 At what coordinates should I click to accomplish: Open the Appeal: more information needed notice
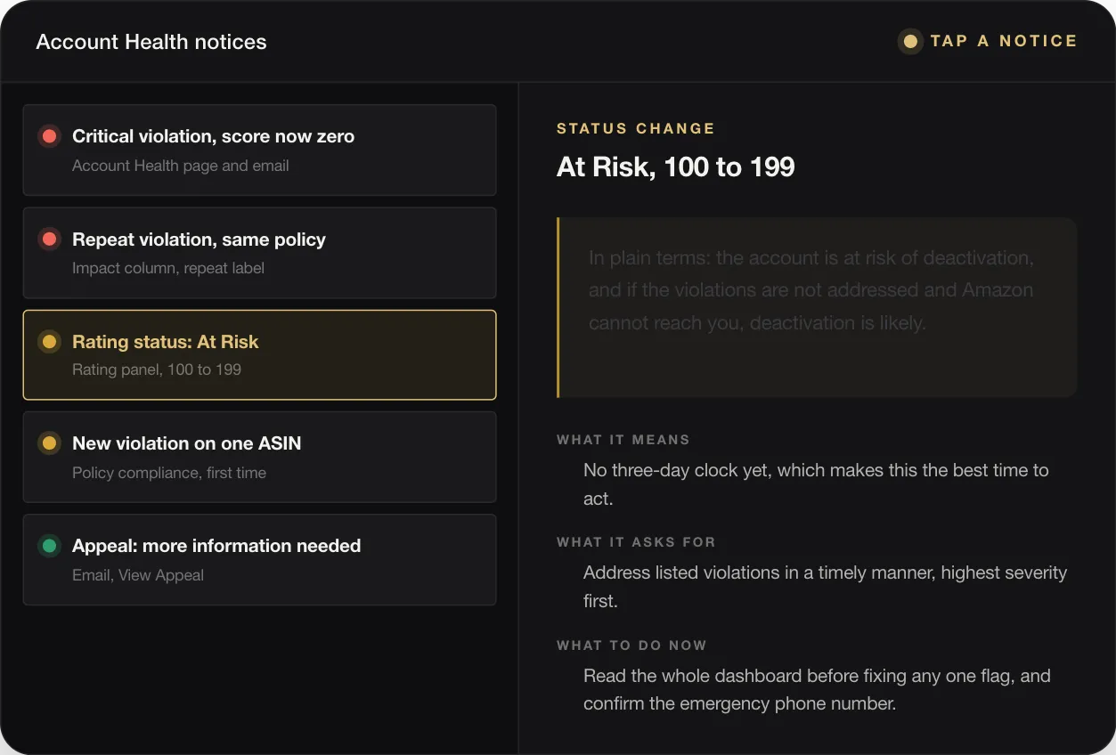pyautogui.click(x=259, y=559)
